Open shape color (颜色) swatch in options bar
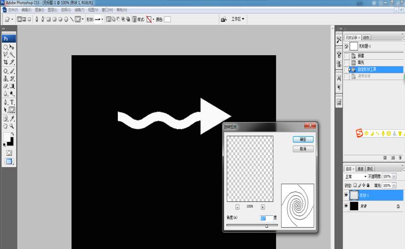This screenshot has height=249, width=405. pyautogui.click(x=167, y=19)
